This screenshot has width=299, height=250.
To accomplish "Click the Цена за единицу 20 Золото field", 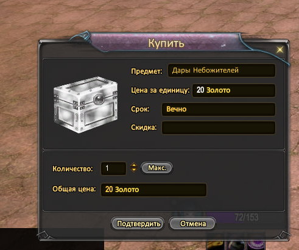I will (234, 90).
